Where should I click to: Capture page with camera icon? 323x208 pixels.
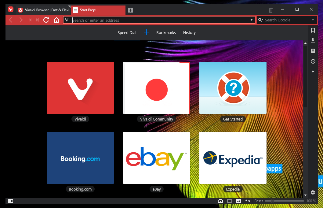pos(220,201)
